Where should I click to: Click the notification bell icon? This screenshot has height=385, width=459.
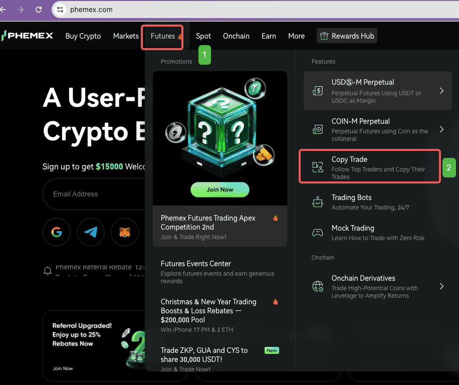pyautogui.click(x=48, y=271)
